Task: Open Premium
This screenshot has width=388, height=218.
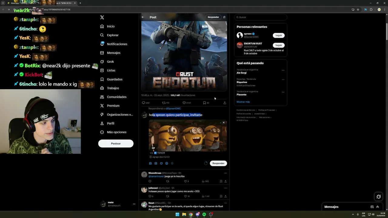Action: [x=110, y=106]
